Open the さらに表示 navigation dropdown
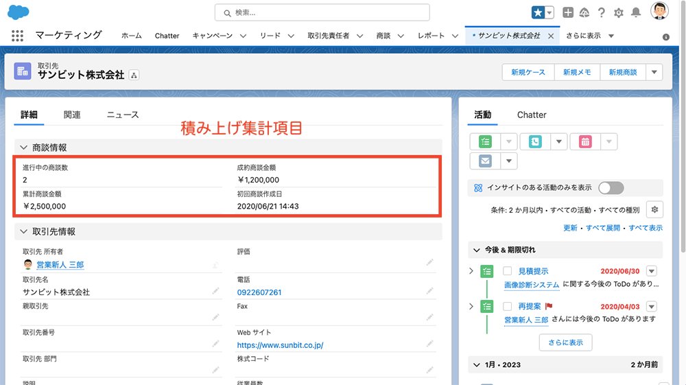 [590, 36]
